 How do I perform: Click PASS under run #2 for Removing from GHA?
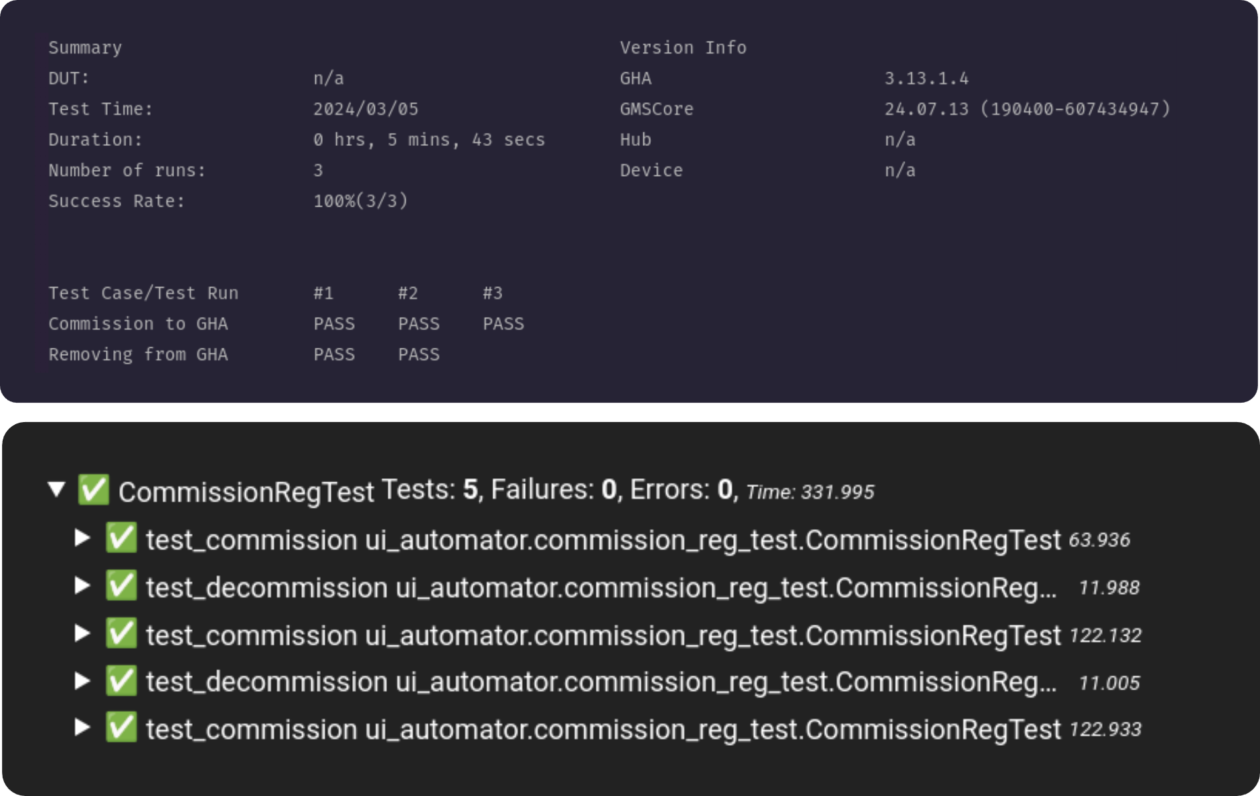(418, 354)
